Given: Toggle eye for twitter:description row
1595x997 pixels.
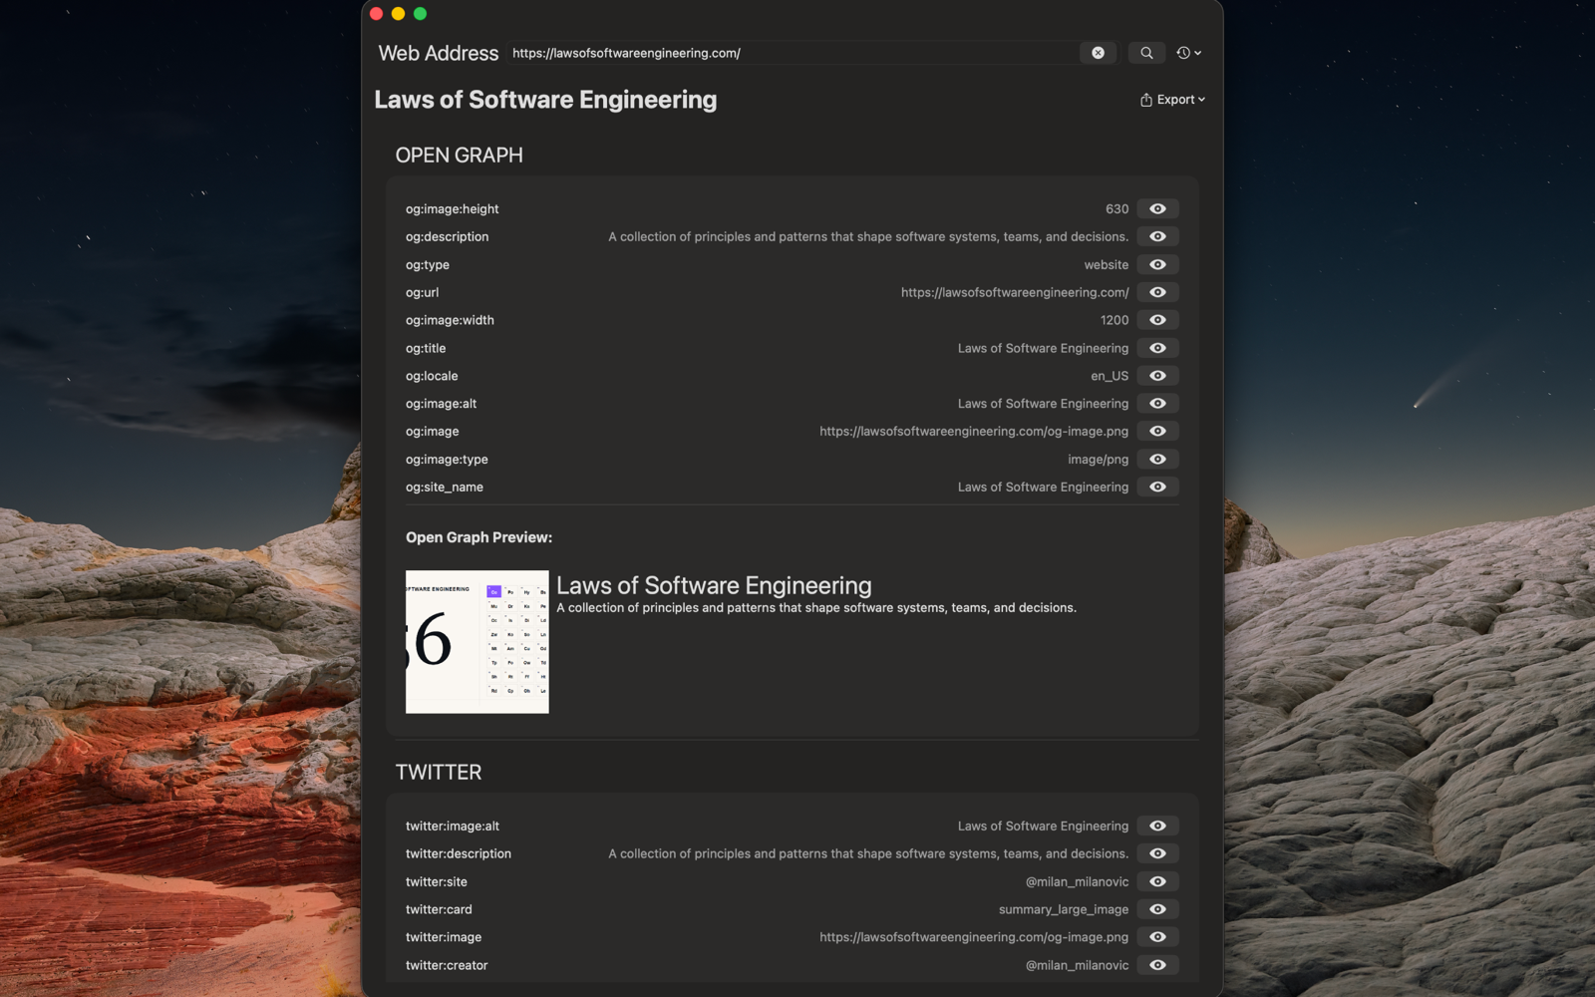Looking at the screenshot, I should pos(1157,853).
